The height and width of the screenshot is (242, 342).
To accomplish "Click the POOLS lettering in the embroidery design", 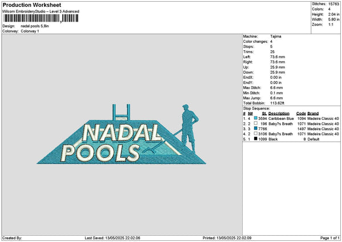I will pos(100,152).
